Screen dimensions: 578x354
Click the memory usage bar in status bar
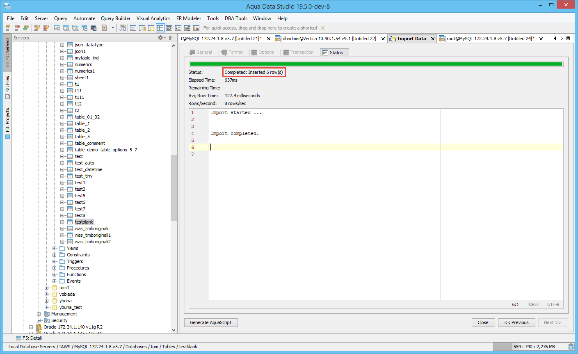529,347
